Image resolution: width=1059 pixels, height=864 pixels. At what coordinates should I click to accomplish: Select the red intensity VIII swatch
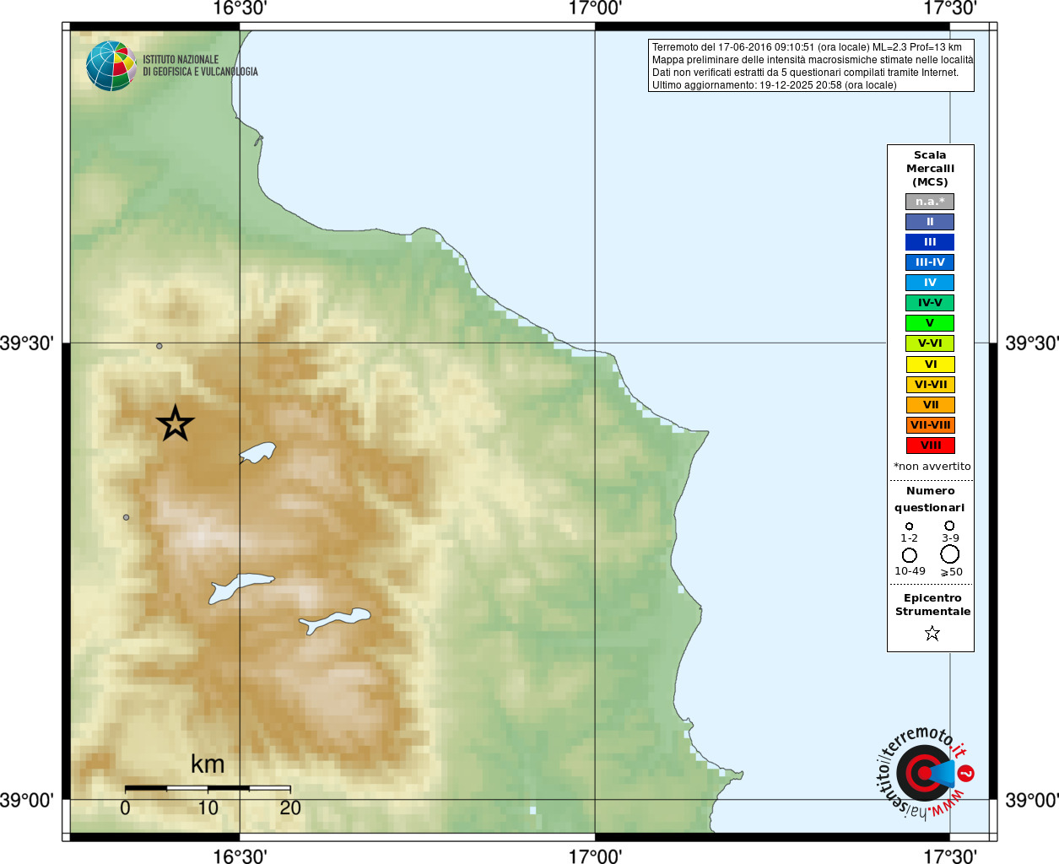pyautogui.click(x=930, y=445)
